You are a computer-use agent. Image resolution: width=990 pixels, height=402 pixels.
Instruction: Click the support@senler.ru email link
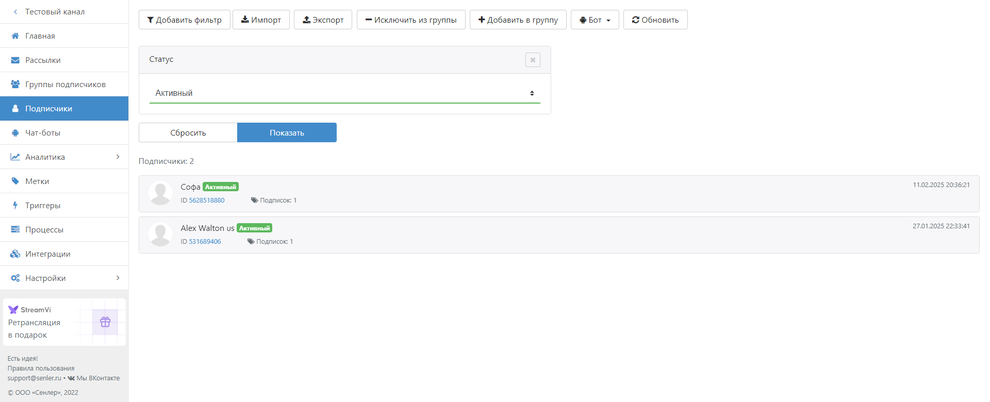click(34, 378)
